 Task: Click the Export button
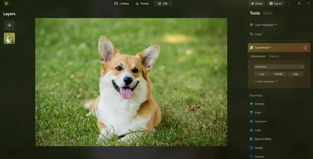point(275,3)
